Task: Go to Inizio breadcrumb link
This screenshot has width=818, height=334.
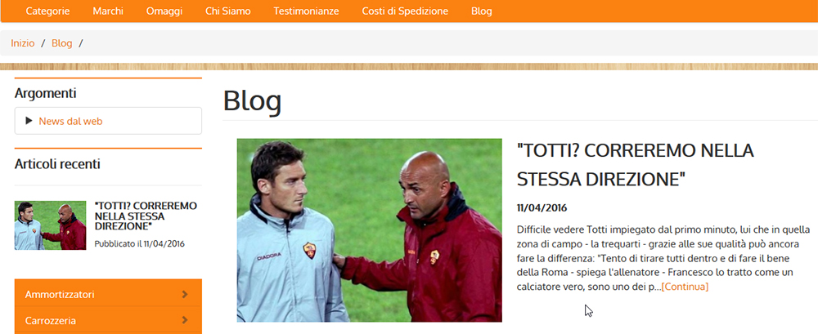Action: 22,43
